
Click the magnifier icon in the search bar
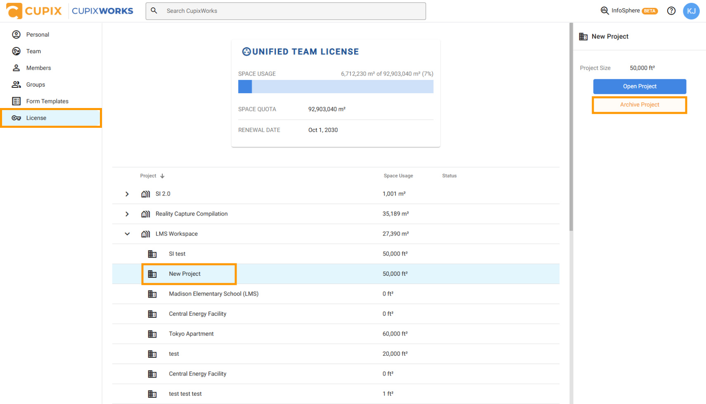(x=154, y=11)
